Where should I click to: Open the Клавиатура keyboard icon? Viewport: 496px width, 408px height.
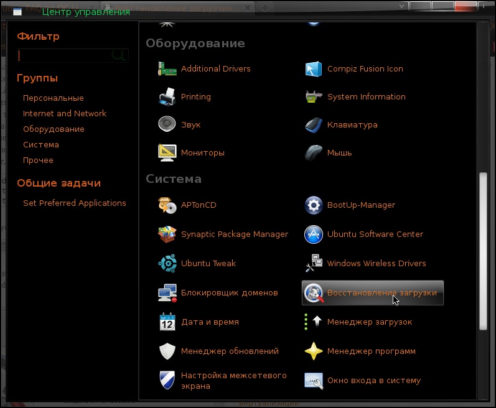(313, 125)
